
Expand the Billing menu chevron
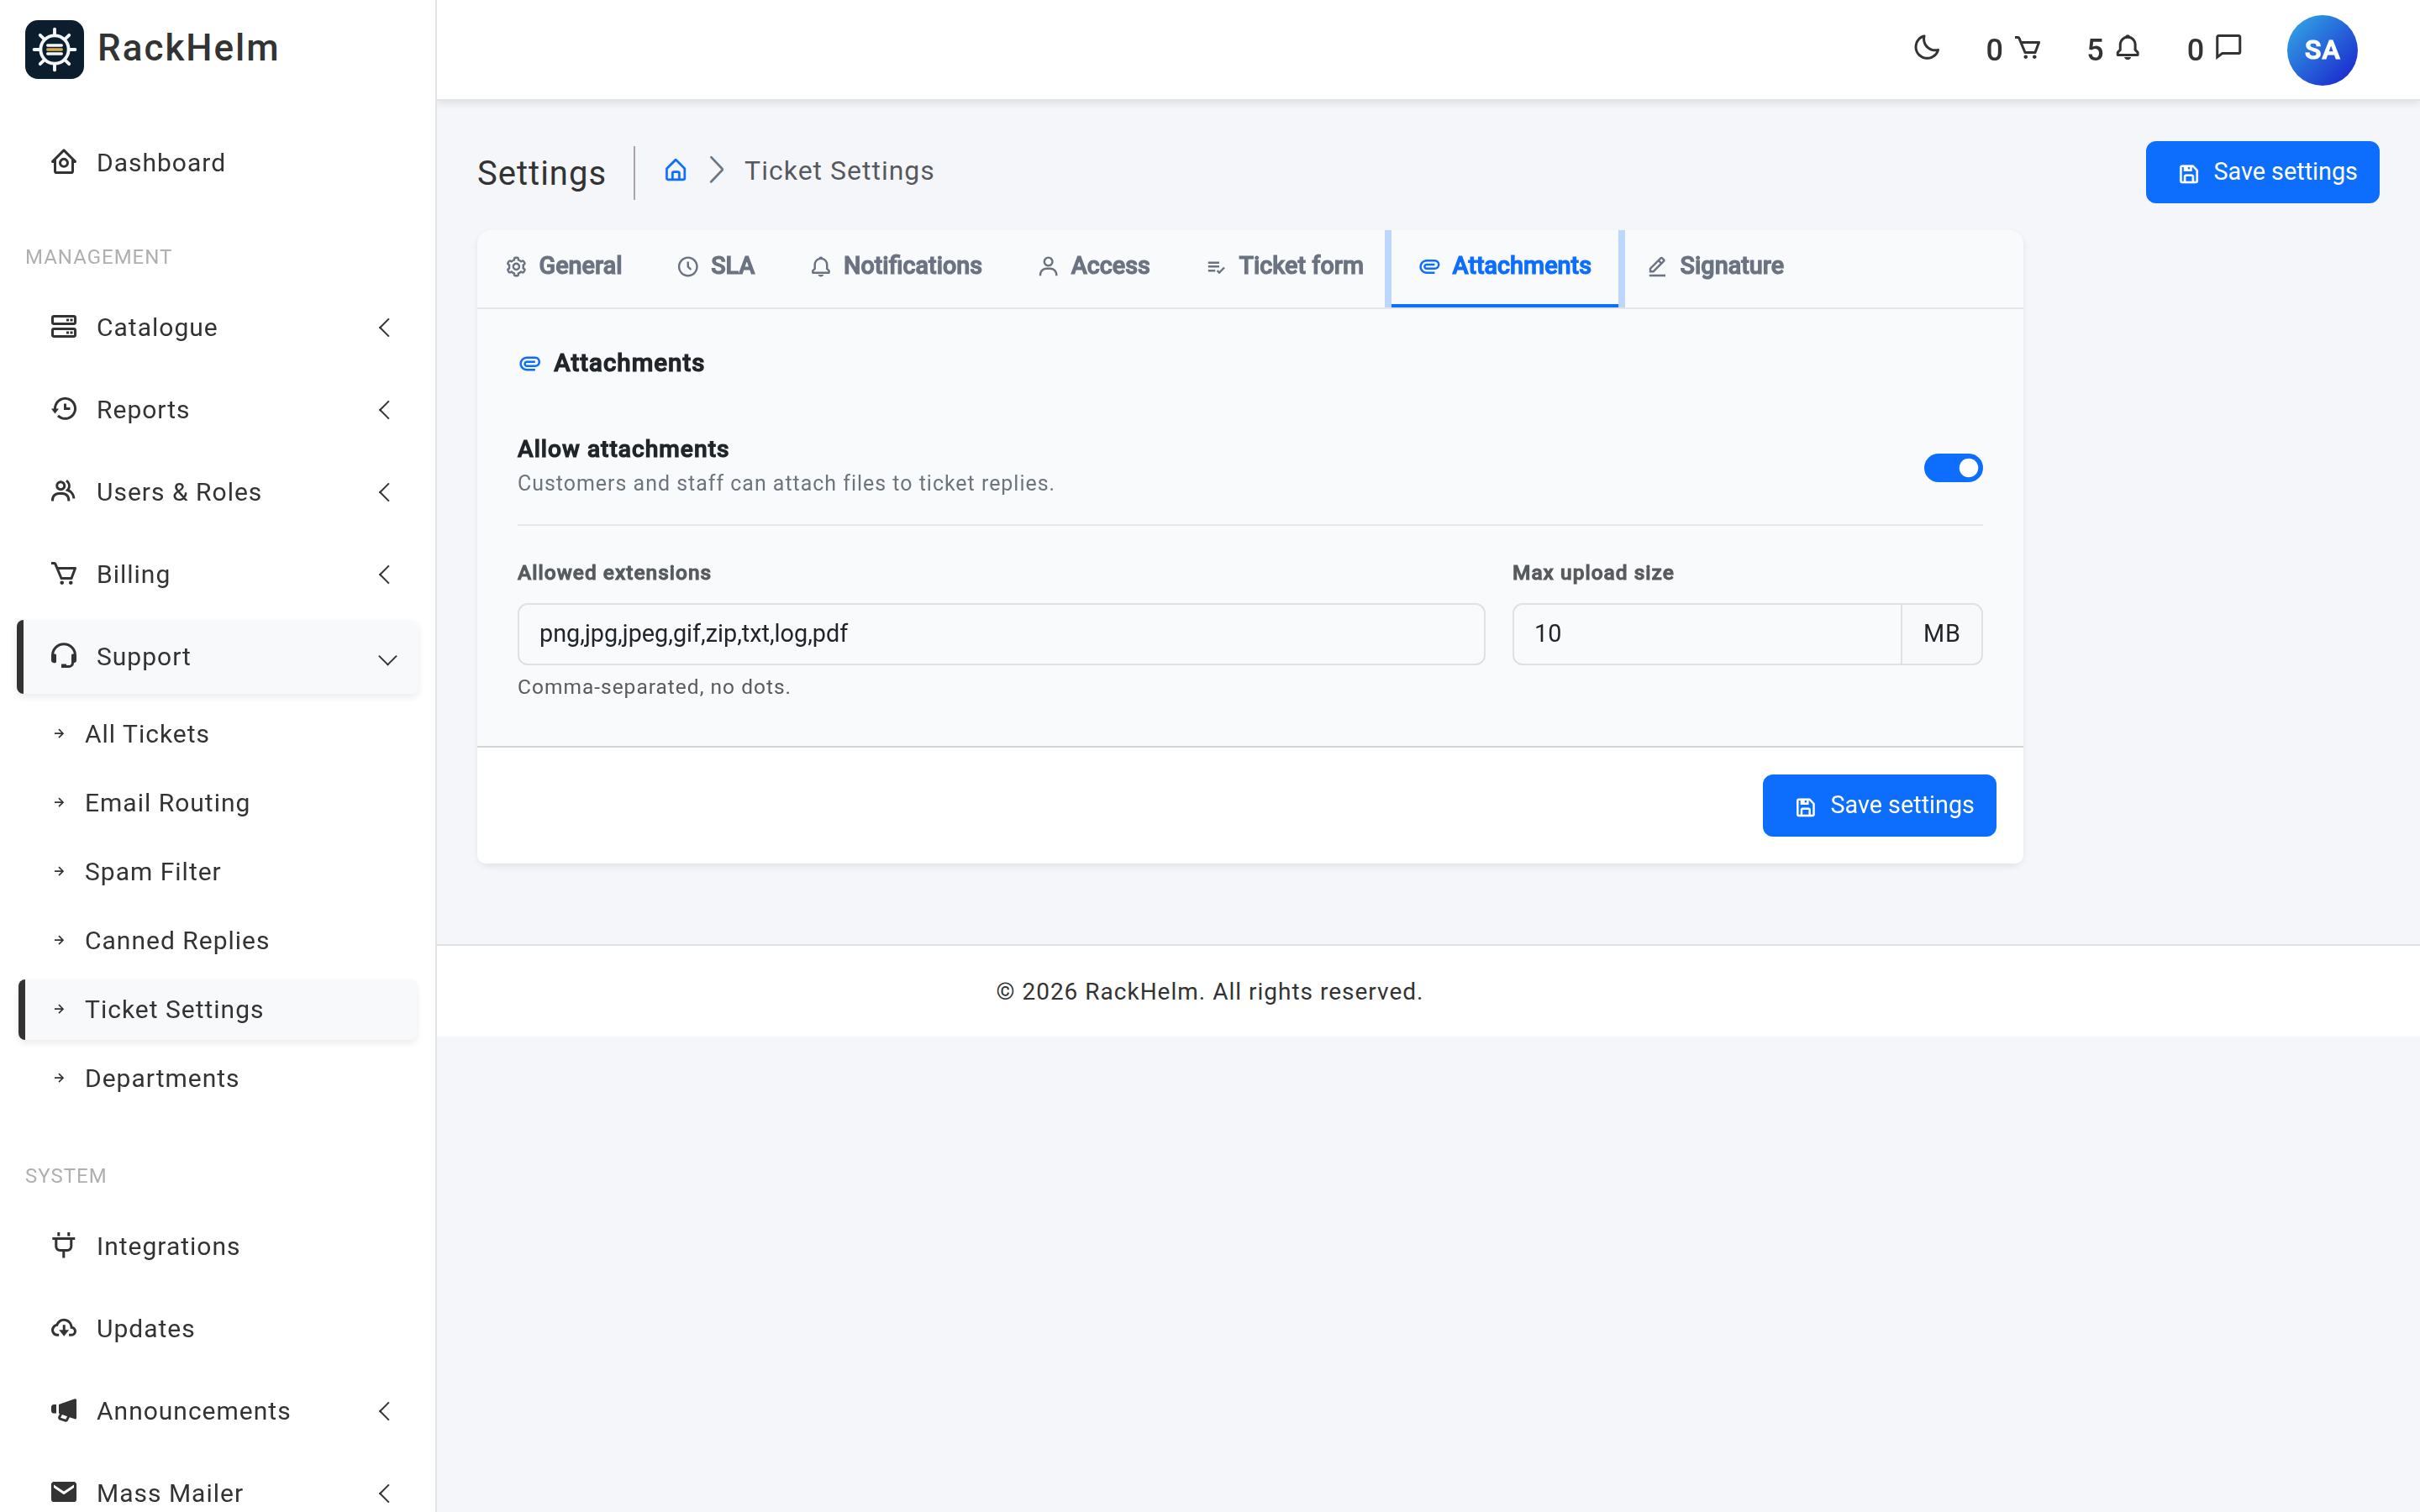pos(385,574)
